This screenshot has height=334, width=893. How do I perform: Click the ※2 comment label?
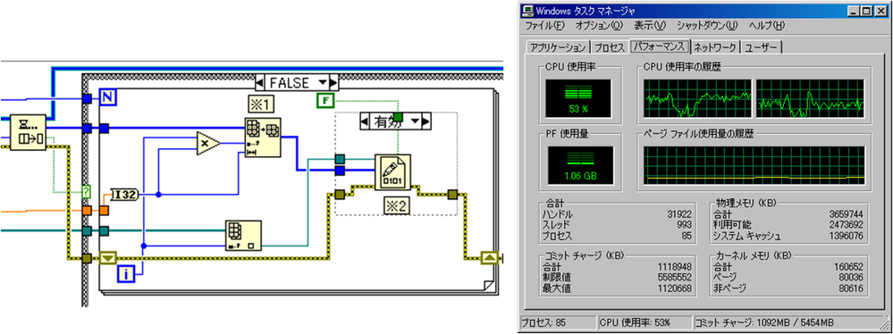coord(396,206)
